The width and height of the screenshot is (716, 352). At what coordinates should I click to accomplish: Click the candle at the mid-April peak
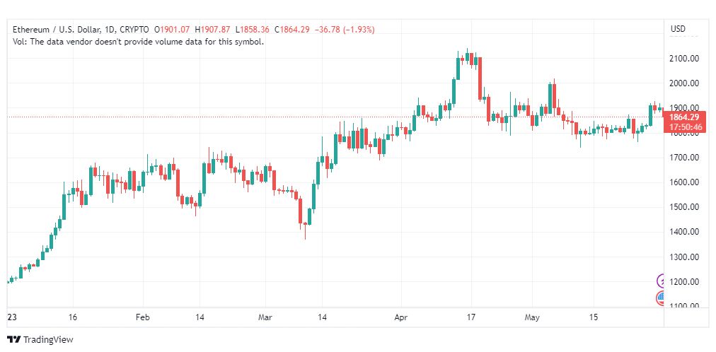pos(467,57)
